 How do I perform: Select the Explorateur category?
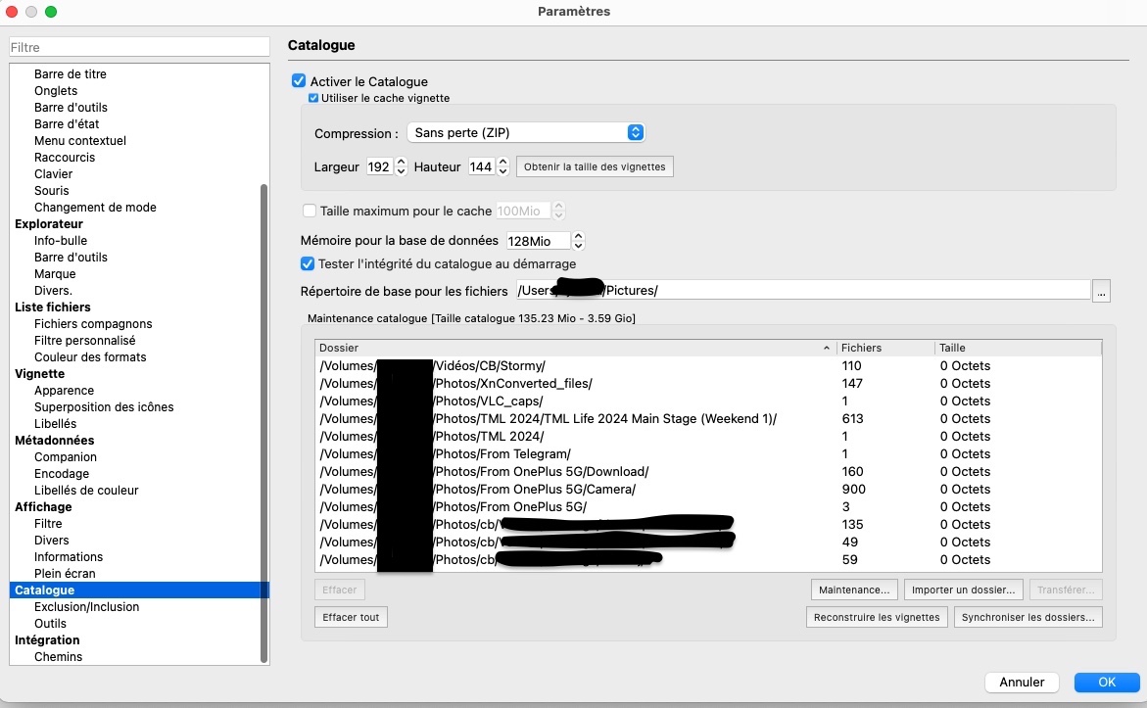[48, 224]
